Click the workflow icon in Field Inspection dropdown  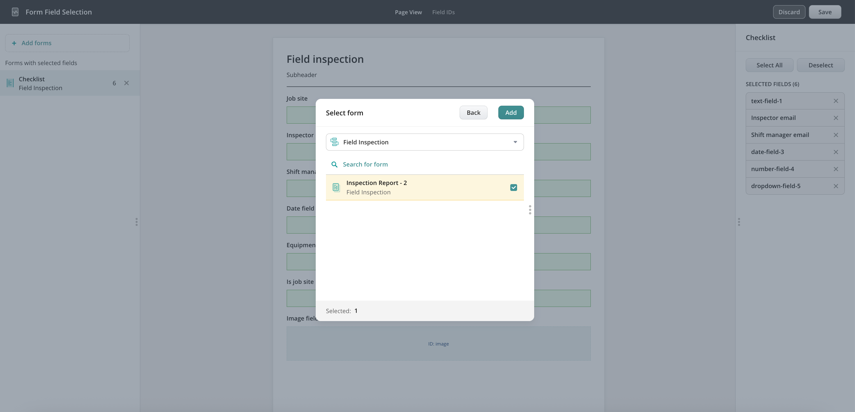coord(334,142)
